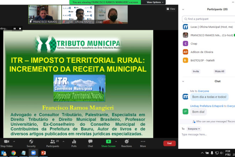Click Civap name in participant list
Image resolution: width=235 pixels, height=157 pixels.
coord(194,44)
